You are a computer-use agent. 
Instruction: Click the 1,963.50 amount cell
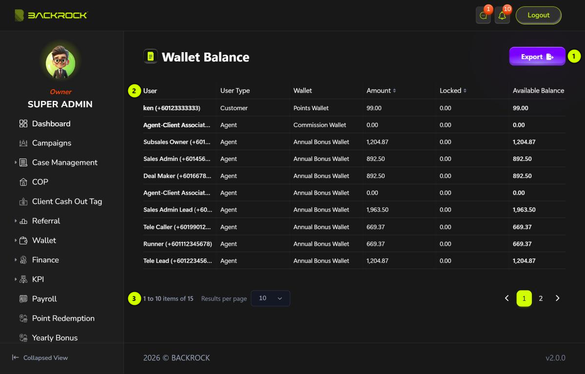pyautogui.click(x=377, y=210)
